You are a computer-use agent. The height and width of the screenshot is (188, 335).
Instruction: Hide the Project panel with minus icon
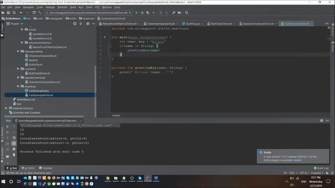click(x=94, y=23)
